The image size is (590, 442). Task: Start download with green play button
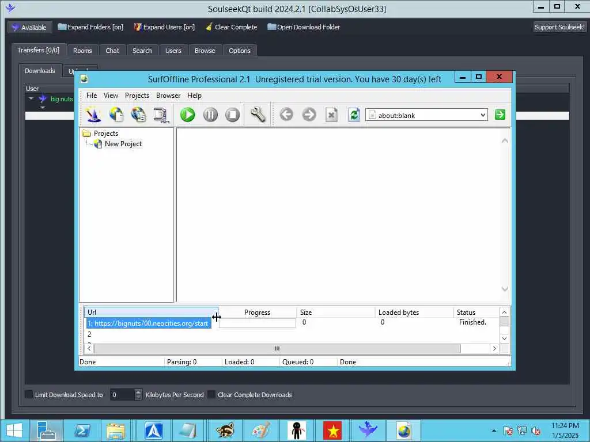point(187,115)
